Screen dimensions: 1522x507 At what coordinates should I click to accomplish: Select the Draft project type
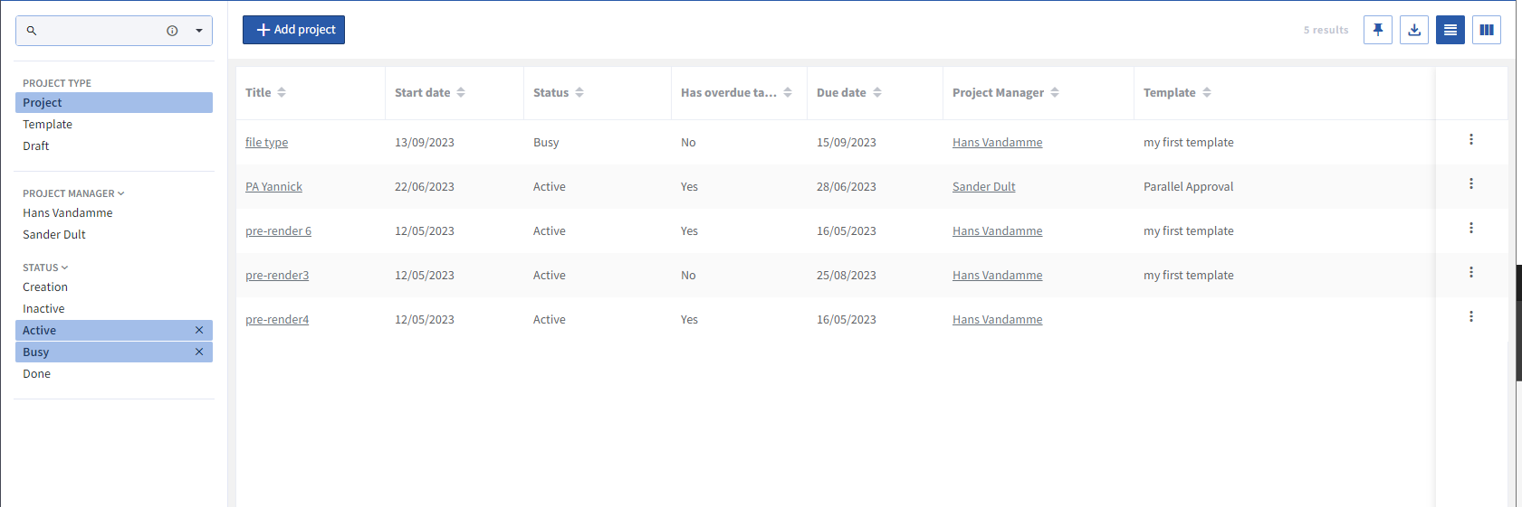[x=36, y=146]
